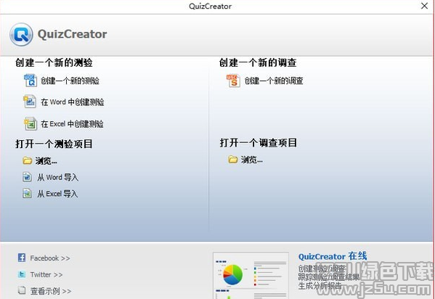The image size is (435, 299).
Task: Click the 查看示例 document icon
Action: pyautogui.click(x=22, y=290)
